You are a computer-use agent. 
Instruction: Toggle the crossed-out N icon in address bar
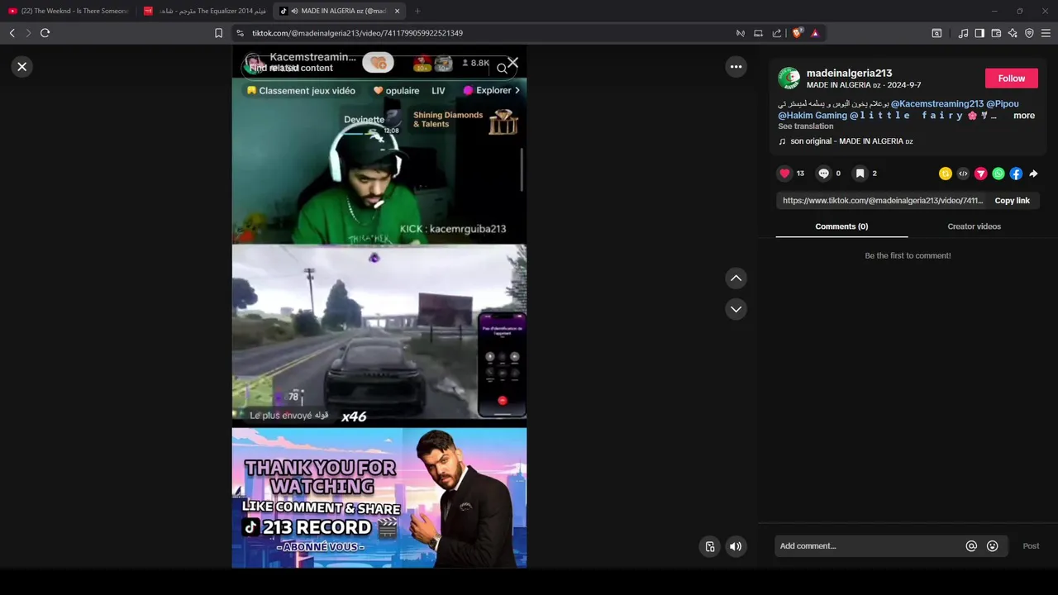[741, 33]
